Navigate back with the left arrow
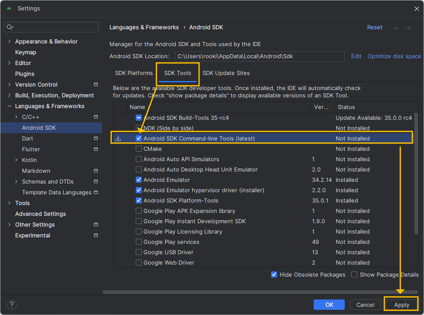 (397, 28)
